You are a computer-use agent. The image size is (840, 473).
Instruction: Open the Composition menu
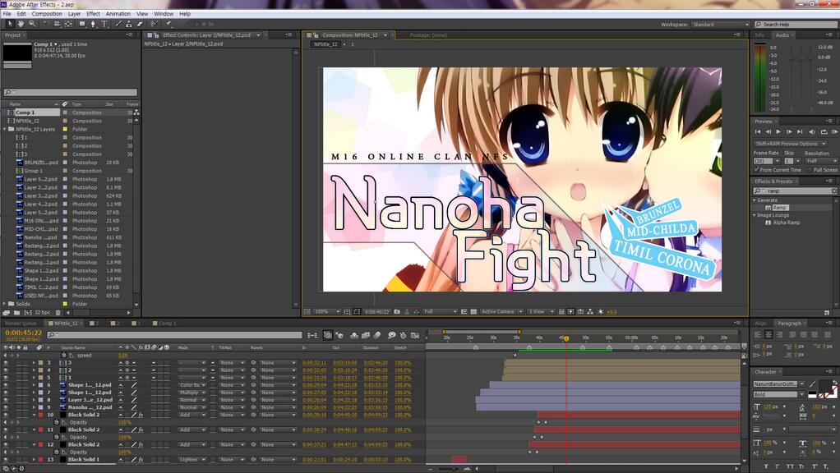pos(47,14)
